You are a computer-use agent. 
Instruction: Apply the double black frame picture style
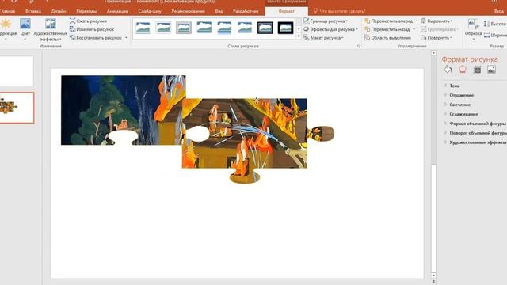(265, 28)
